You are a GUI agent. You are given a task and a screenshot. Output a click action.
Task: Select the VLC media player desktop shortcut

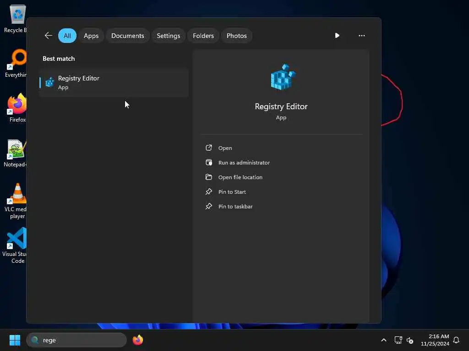(16, 201)
